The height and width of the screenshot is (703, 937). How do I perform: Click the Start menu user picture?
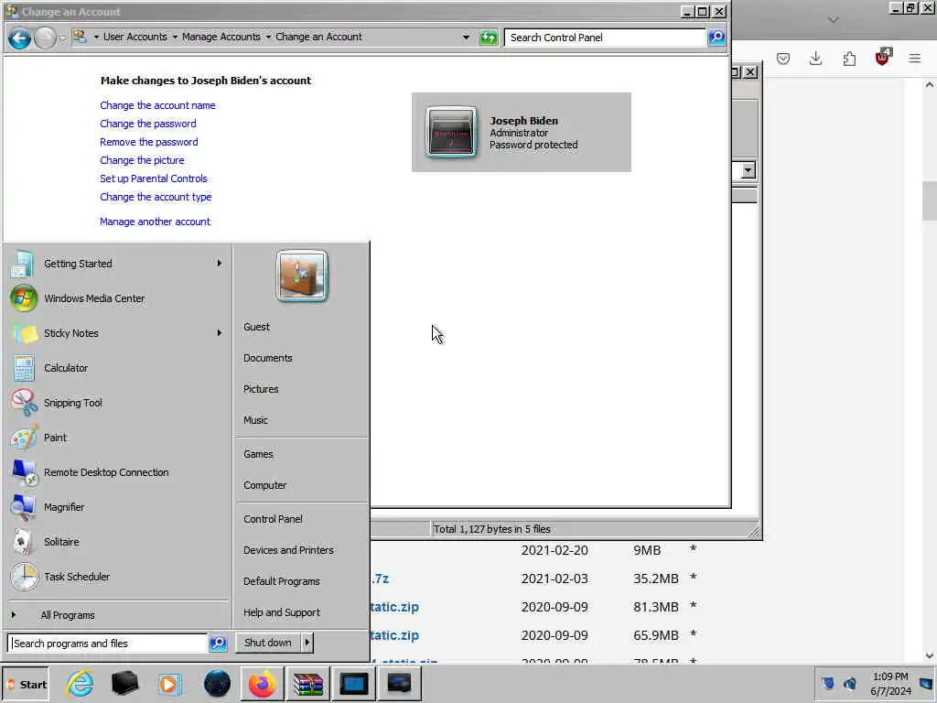[x=302, y=276]
